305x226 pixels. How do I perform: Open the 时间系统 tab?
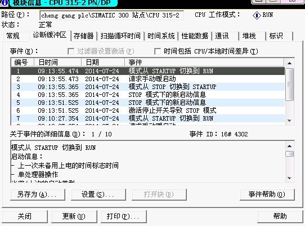[161, 36]
